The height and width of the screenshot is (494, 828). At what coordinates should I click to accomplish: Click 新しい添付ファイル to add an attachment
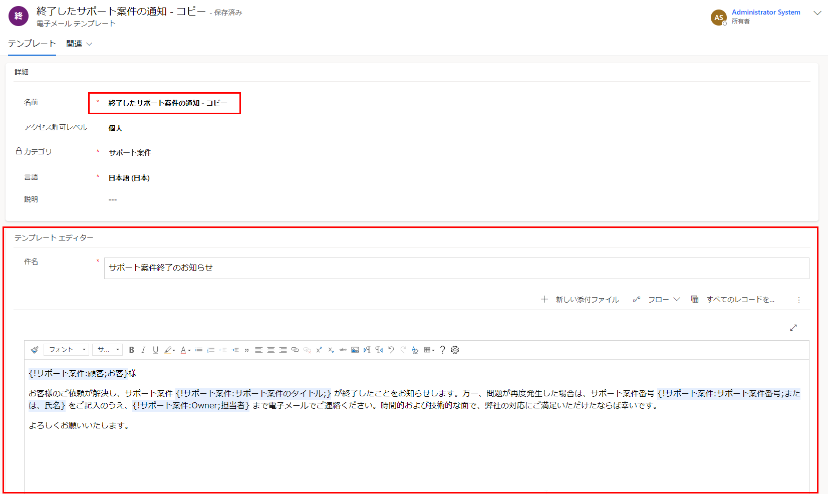tap(580, 299)
